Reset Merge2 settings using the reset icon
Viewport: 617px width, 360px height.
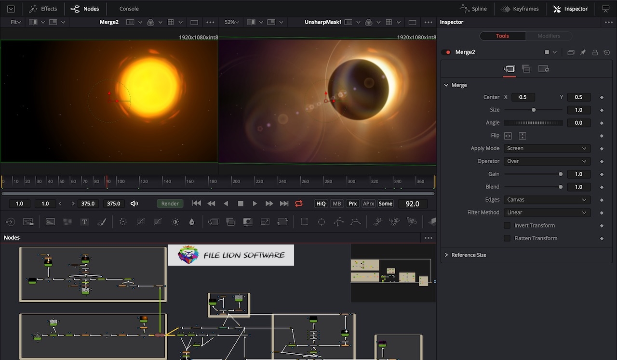pyautogui.click(x=607, y=52)
